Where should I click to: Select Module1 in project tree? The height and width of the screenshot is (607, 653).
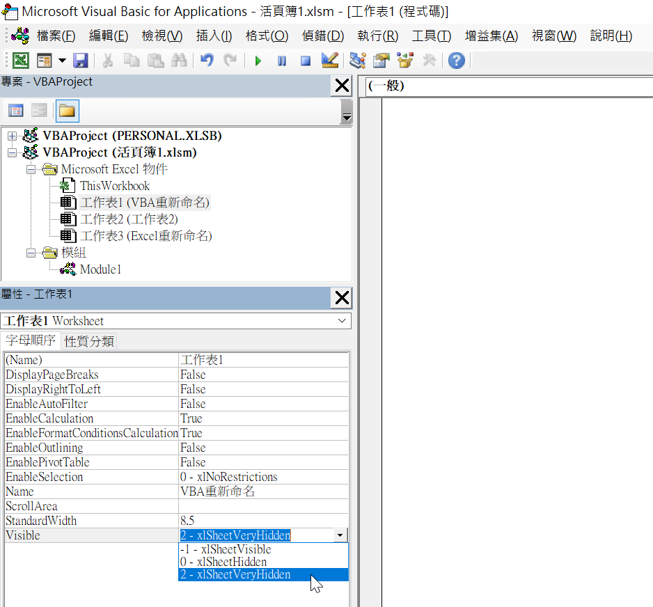[x=100, y=269]
